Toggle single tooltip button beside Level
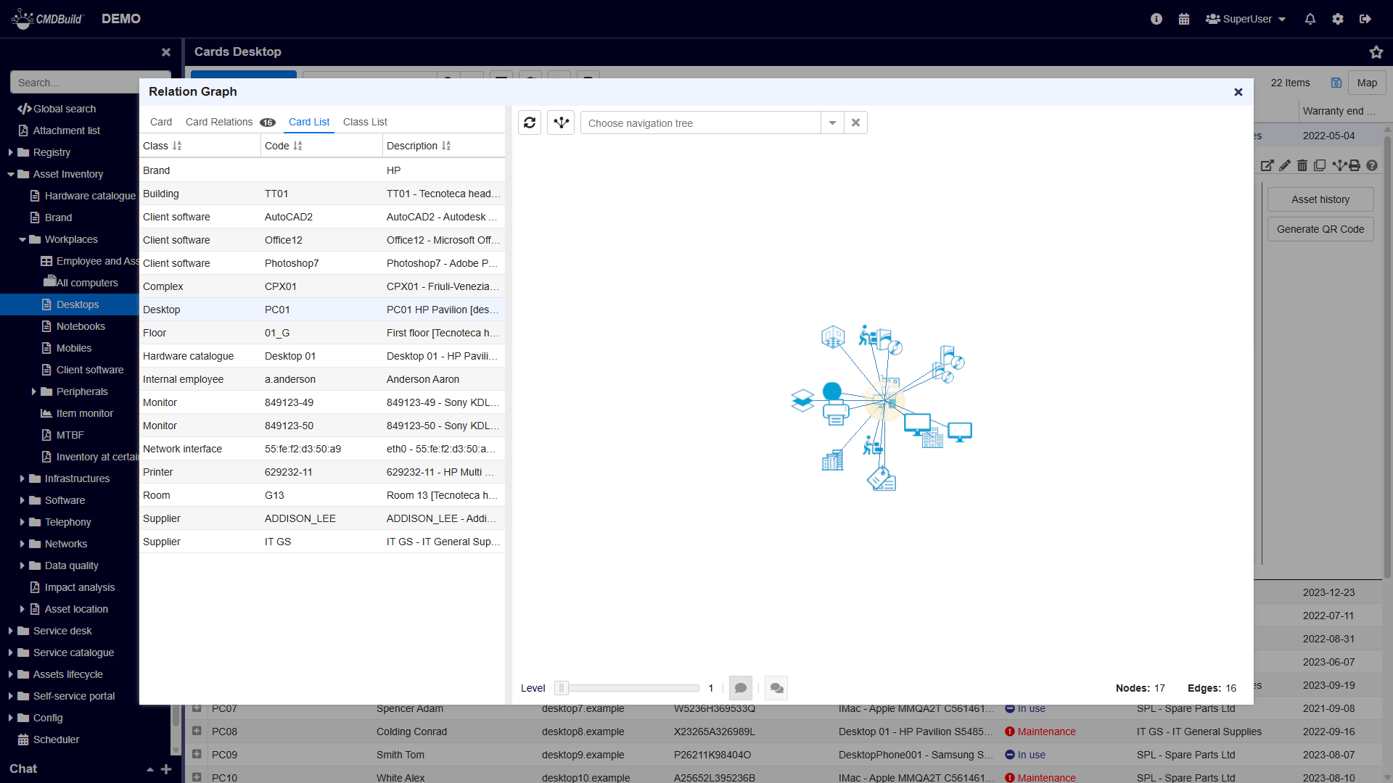This screenshot has width=1393, height=783. (740, 688)
